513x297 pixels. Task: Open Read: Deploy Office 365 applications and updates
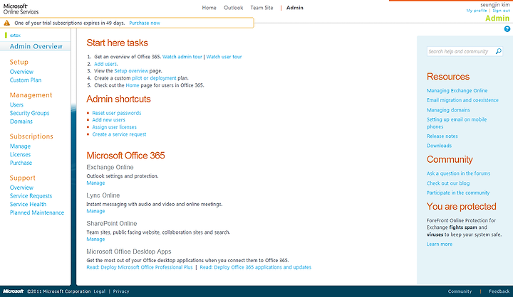(256, 267)
